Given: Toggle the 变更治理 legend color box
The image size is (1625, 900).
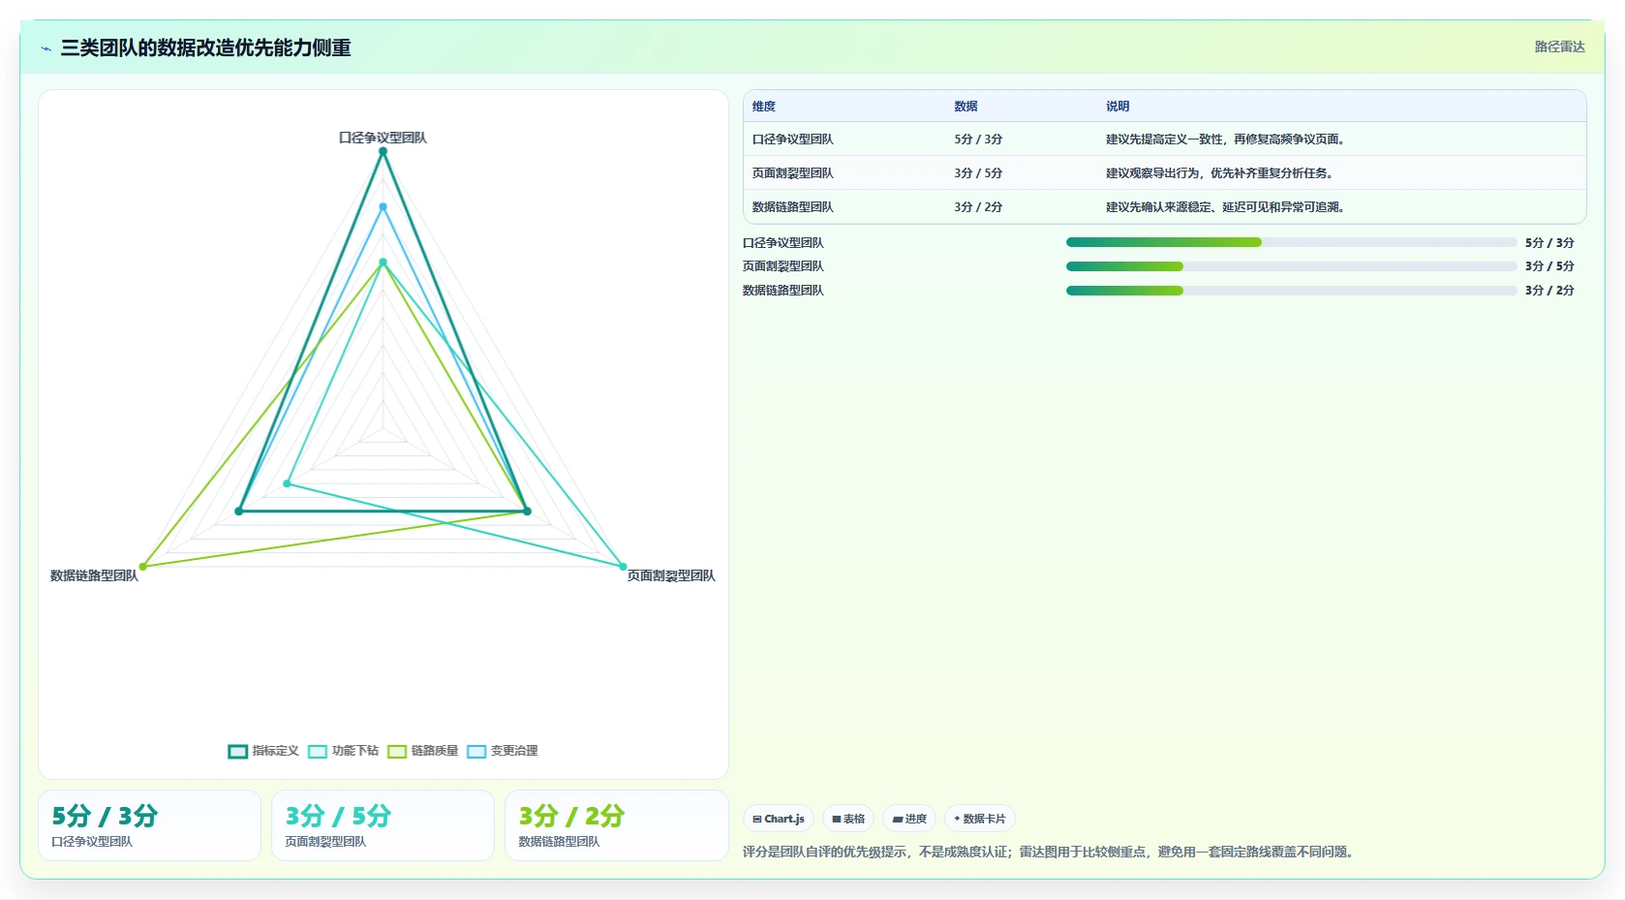Looking at the screenshot, I should (476, 752).
